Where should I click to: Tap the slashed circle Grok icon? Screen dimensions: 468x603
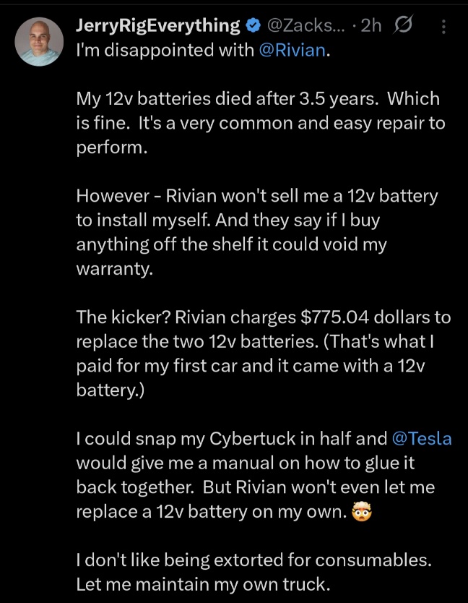pyautogui.click(x=402, y=26)
